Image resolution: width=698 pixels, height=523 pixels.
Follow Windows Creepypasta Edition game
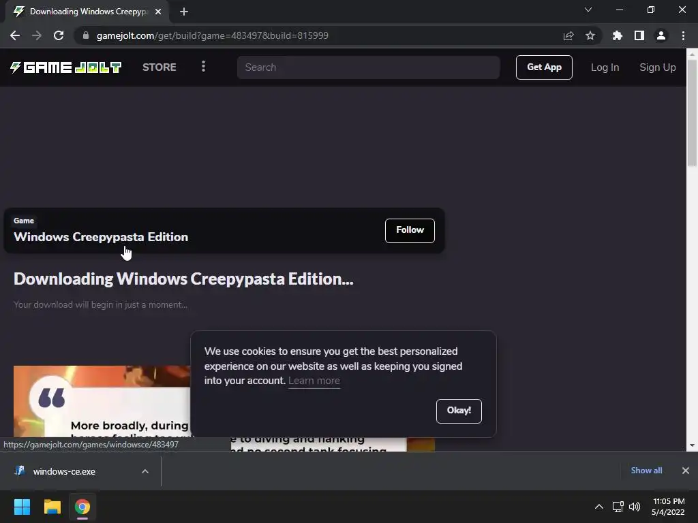[410, 230]
